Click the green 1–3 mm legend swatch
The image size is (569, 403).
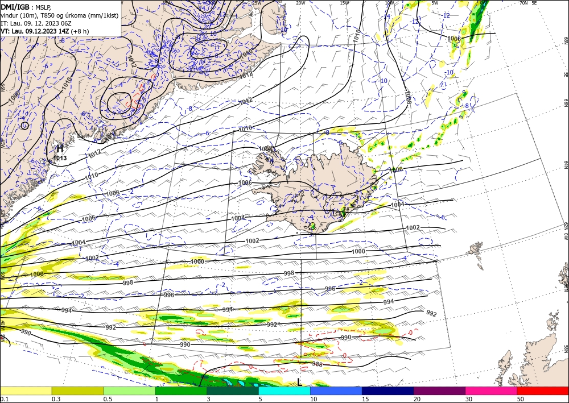(x=181, y=390)
